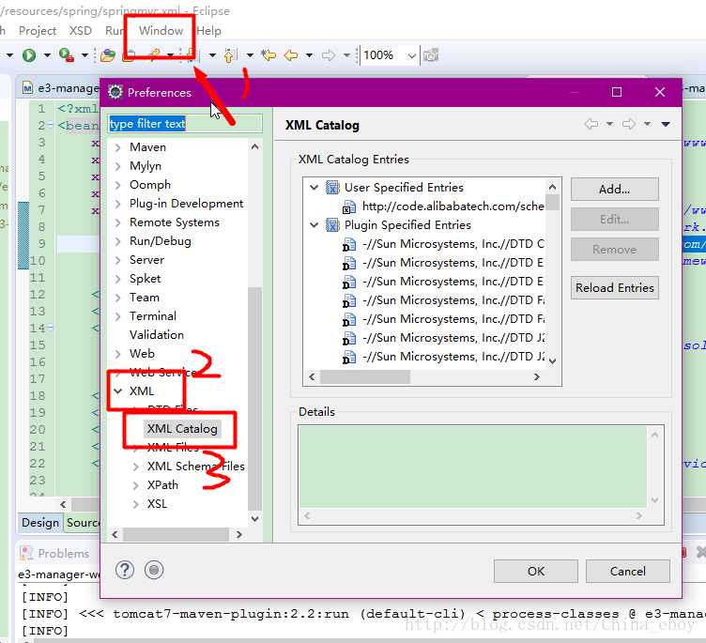Select the Web preferences item
The image size is (706, 643).
(x=142, y=354)
